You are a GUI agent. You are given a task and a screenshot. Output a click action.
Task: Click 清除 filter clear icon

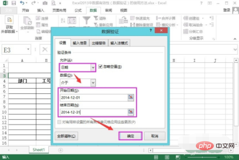(x=96, y=18)
